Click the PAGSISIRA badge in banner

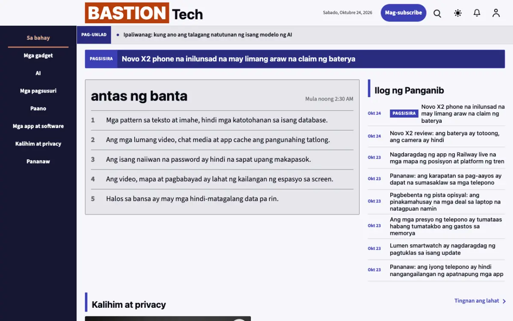point(101,59)
